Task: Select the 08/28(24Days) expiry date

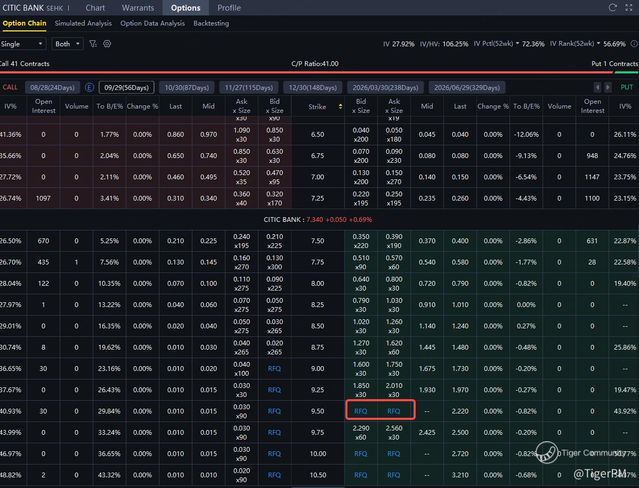Action: [x=52, y=87]
